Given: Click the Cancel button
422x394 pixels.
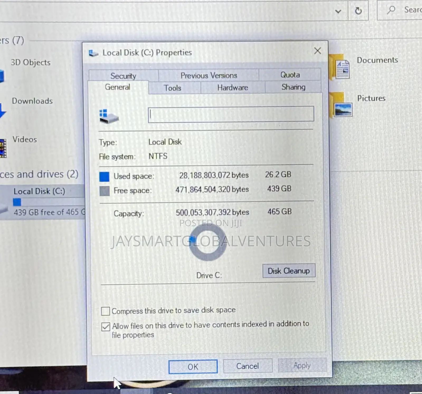Looking at the screenshot, I should point(248,366).
